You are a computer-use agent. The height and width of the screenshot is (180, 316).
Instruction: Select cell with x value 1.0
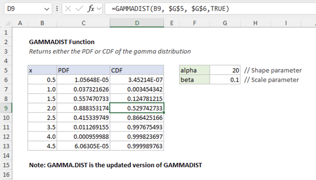[42, 89]
